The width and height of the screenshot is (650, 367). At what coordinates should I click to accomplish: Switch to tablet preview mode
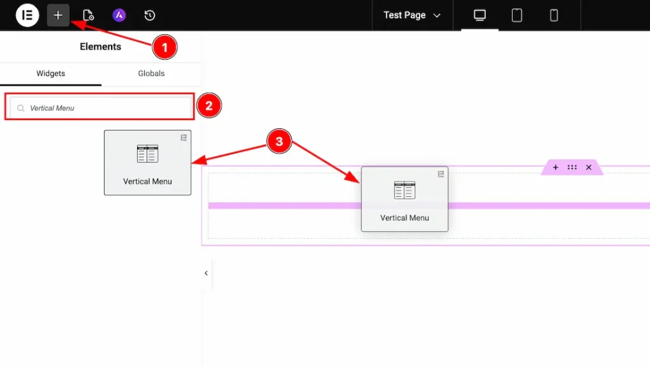click(x=517, y=15)
